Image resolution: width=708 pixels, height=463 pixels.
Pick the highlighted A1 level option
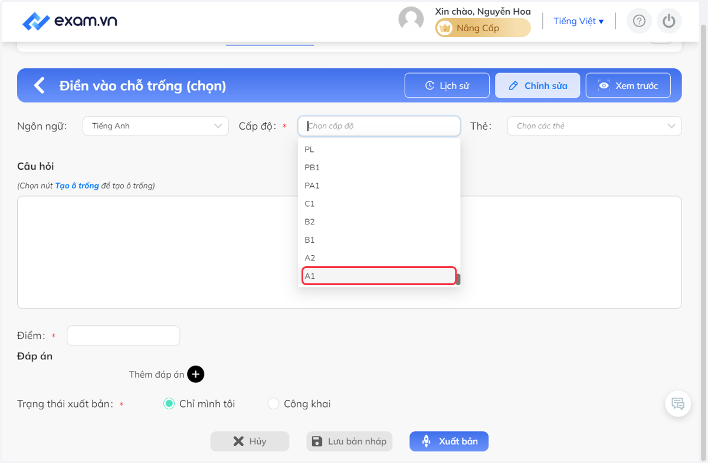click(379, 276)
